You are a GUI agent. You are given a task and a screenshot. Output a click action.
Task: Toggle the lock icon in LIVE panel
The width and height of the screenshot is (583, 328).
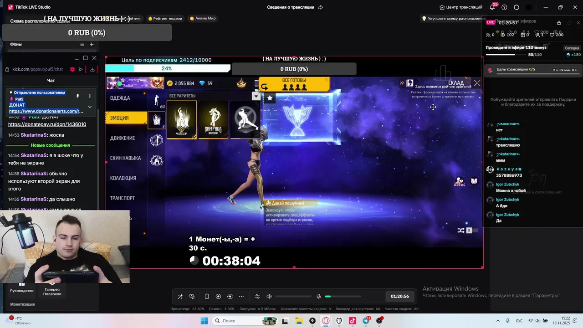point(559,23)
